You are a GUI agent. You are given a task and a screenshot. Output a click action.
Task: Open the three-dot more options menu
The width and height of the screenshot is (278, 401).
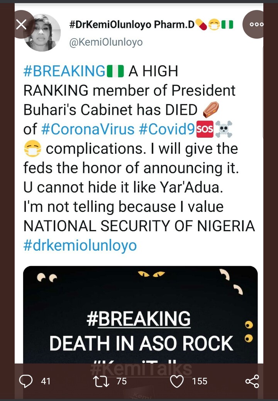pos(256,24)
